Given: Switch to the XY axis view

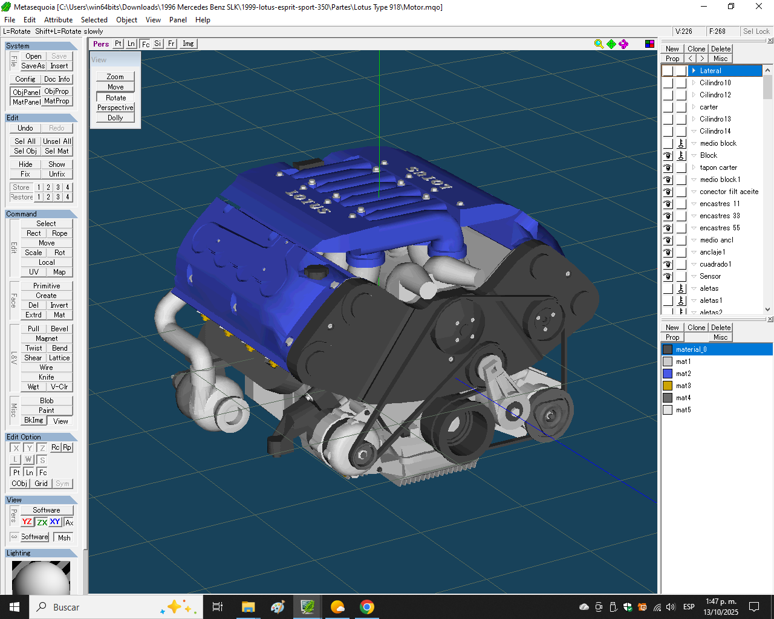Looking at the screenshot, I should [55, 522].
